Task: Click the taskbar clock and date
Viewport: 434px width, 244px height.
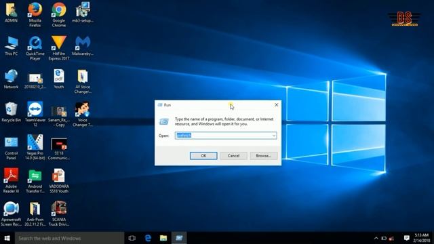Action: (421, 238)
